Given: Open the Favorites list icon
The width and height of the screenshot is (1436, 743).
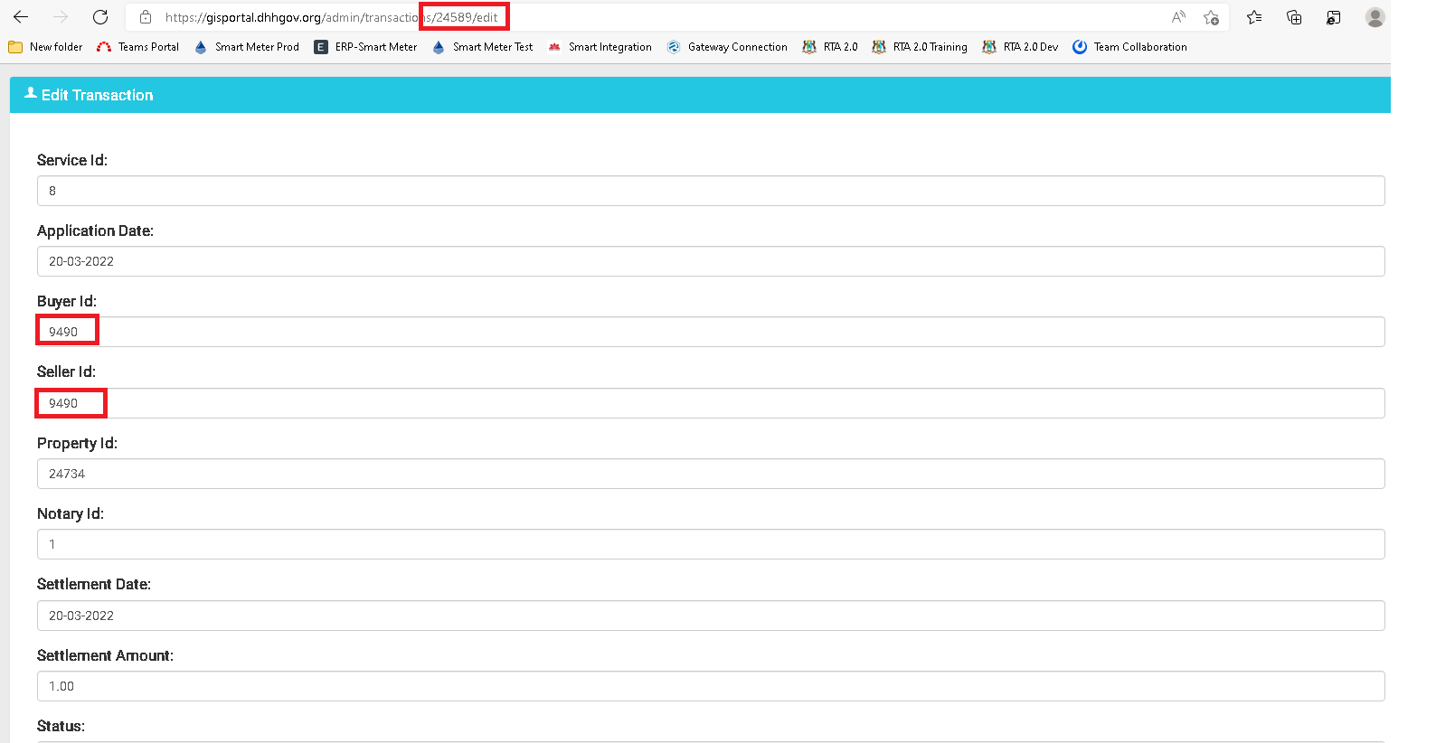Looking at the screenshot, I should pos(1254,17).
